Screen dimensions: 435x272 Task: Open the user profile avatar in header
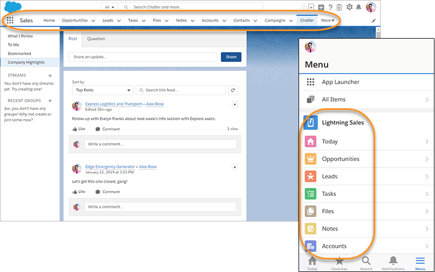371,7
